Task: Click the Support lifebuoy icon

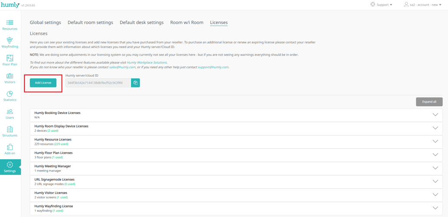Action: 372,5
